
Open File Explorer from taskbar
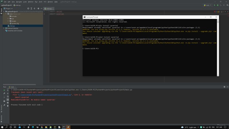click(46, 127)
